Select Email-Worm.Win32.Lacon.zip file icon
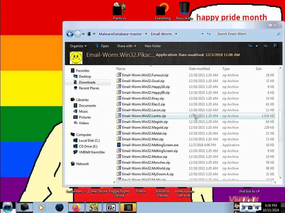 (x=119, y=110)
